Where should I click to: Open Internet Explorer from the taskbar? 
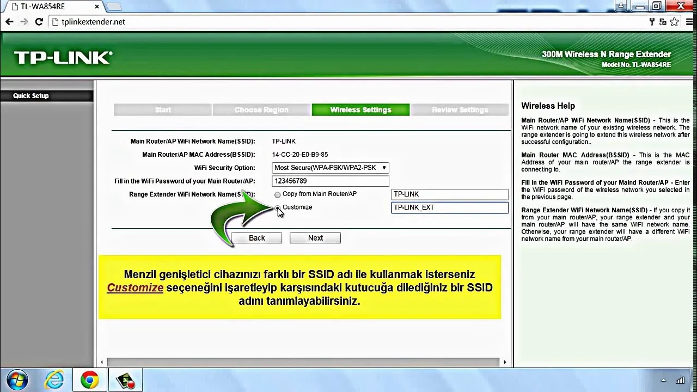(x=54, y=379)
